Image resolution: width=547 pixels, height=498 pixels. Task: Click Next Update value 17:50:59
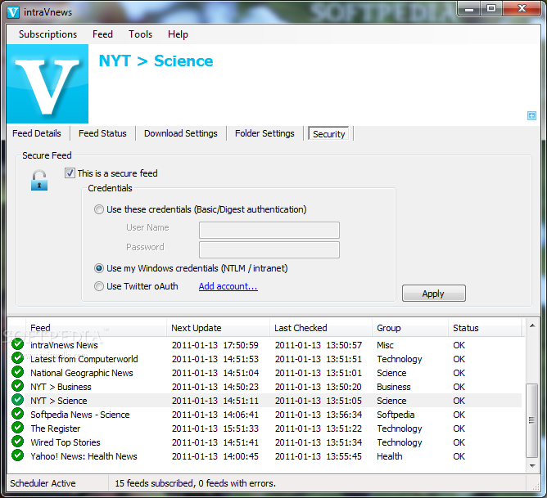point(241,345)
